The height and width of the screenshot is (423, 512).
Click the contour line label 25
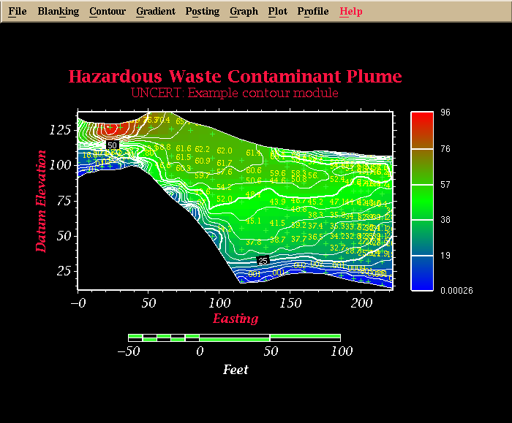point(263,260)
